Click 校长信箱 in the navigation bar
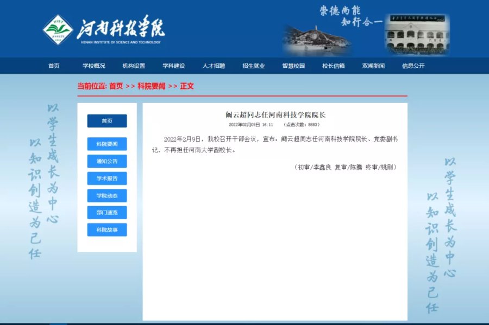 (x=334, y=66)
